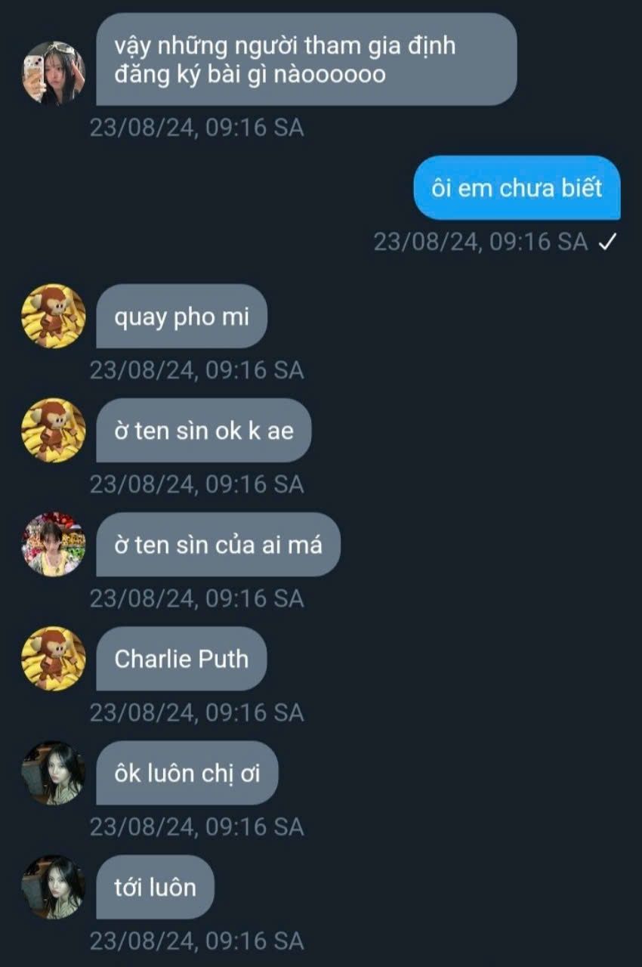Tap avatar next to 'tới luôn' message
The image size is (642, 967).
53,887
